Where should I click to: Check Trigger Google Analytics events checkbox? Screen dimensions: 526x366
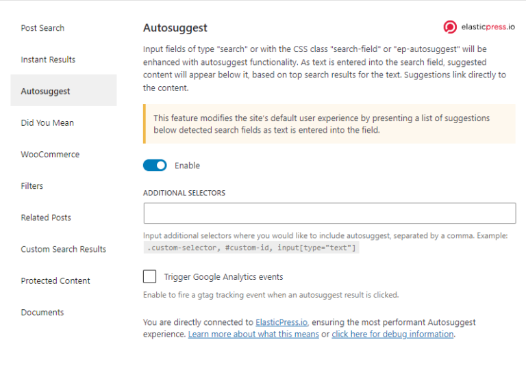149,276
